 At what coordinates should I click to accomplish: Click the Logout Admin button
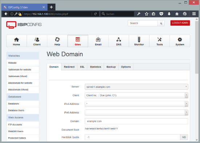[180, 23]
